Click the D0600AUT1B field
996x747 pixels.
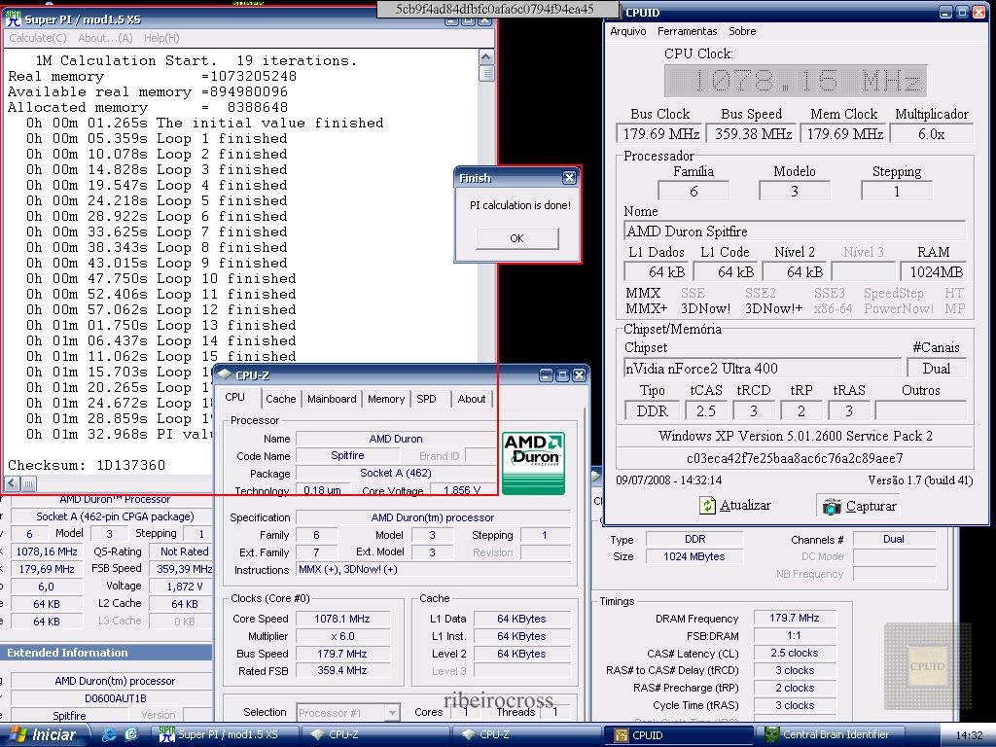(112, 698)
